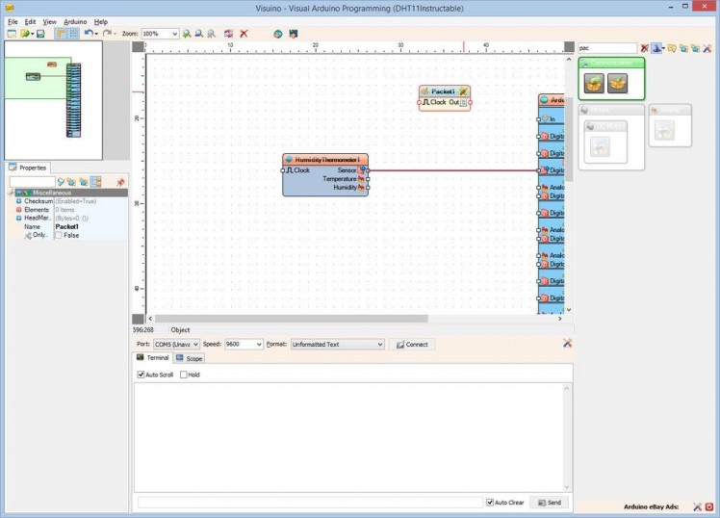This screenshot has height=518, width=720.
Task: Click the Save project toolbar icon
Action: pos(40,34)
